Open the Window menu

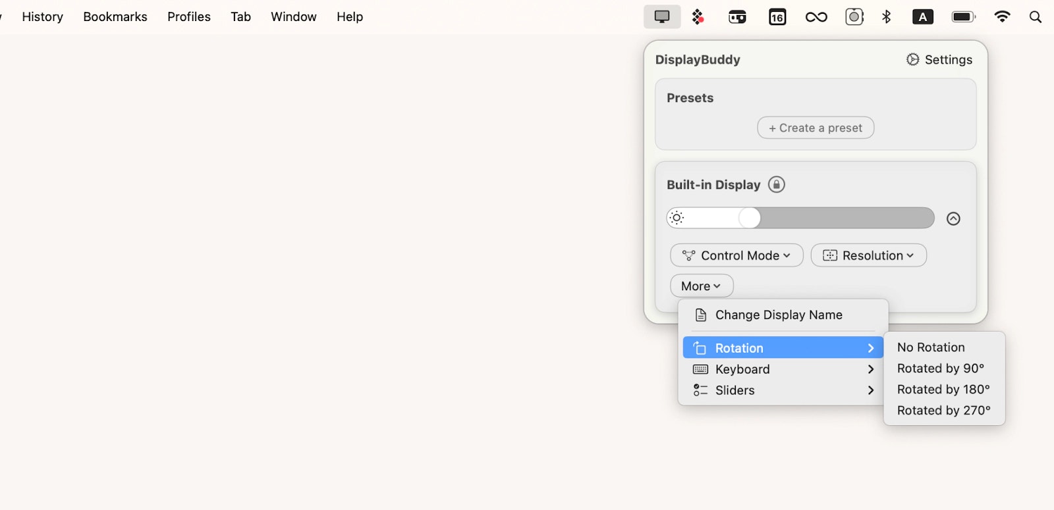pos(294,17)
